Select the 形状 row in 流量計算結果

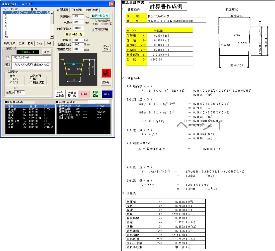tap(30, 106)
